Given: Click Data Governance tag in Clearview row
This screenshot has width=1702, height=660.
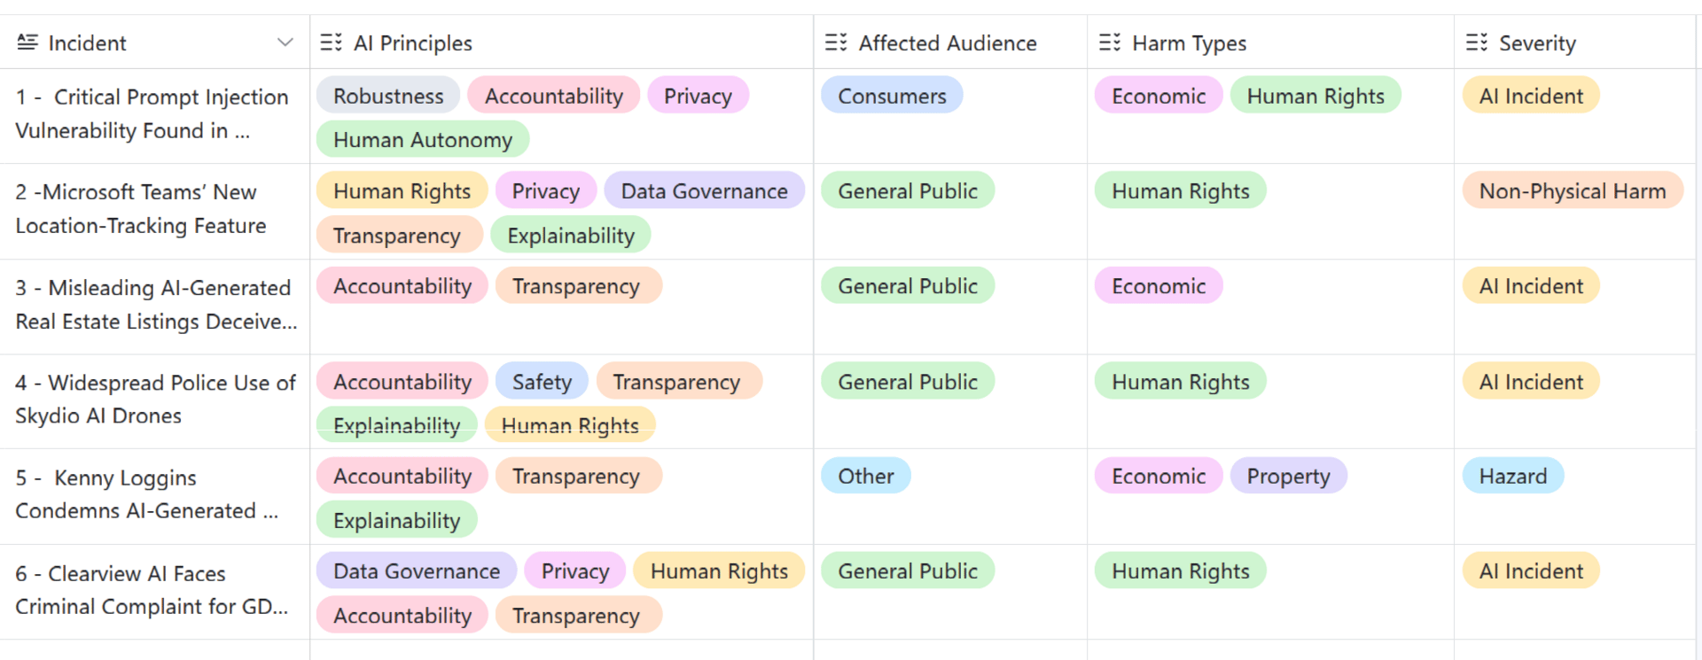Looking at the screenshot, I should click(417, 571).
